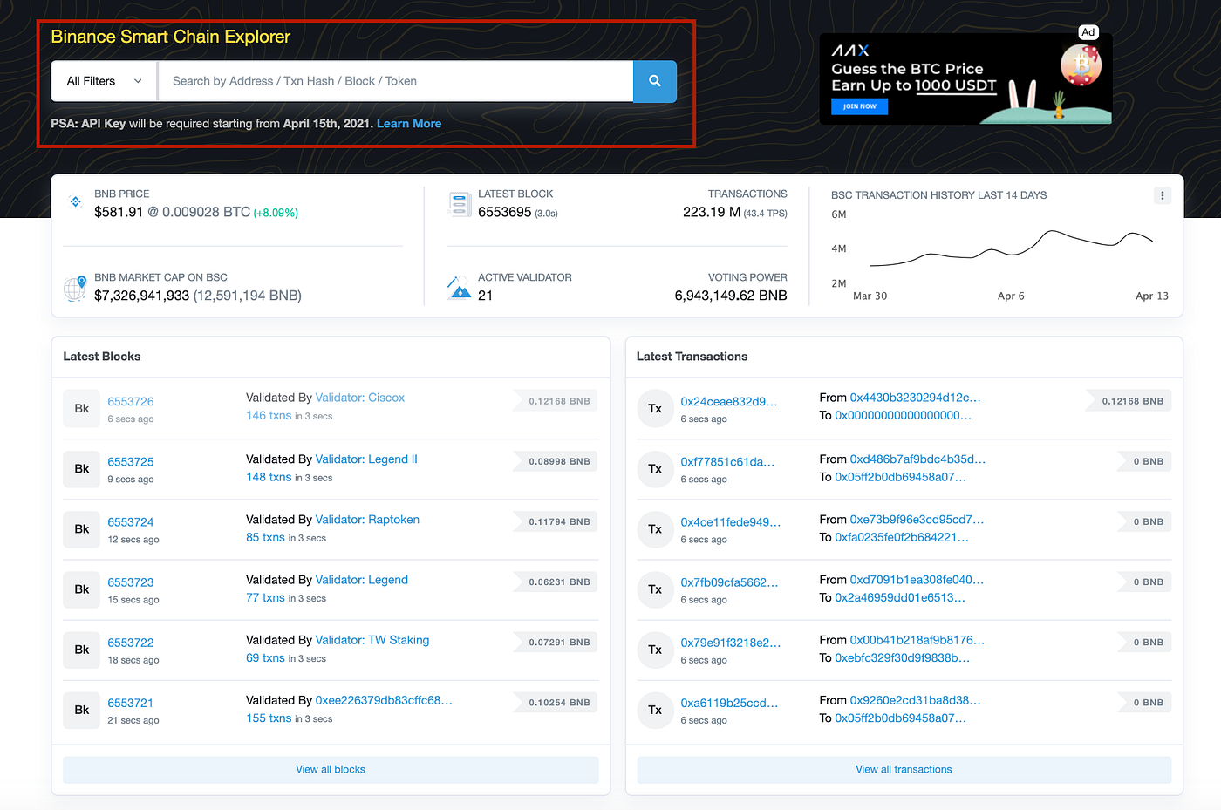This screenshot has height=810, width=1221.
Task: Open transaction 0x4ce11fede949
Action: 731,521
